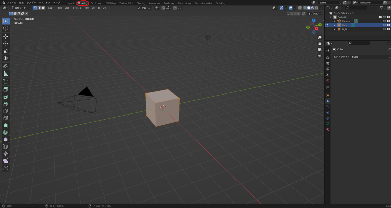
Task: Select the Smooth tool
Action: 5,140
